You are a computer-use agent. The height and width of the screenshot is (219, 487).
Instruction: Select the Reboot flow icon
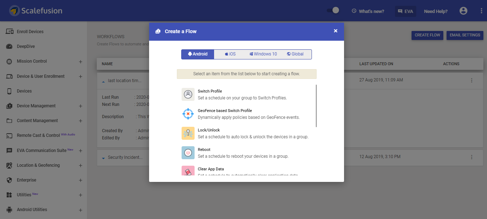[188, 153]
